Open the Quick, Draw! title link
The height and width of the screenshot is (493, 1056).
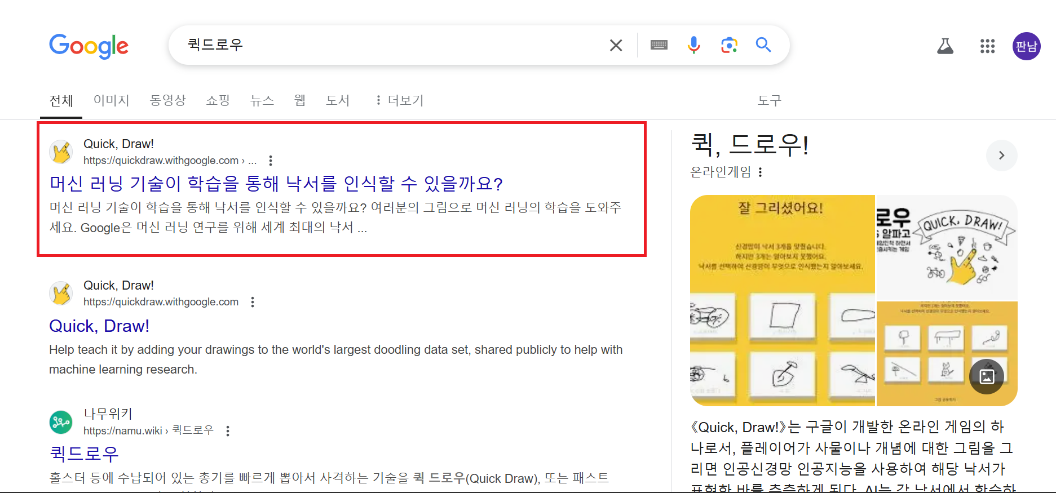pyautogui.click(x=99, y=326)
